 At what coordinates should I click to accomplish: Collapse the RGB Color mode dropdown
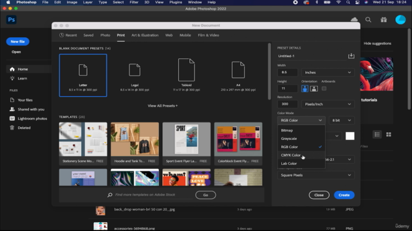click(x=301, y=120)
